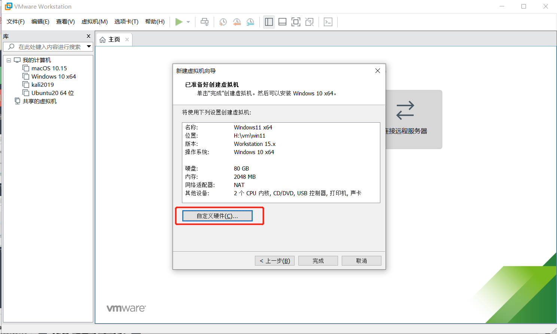The height and width of the screenshot is (334, 557).
Task: Select the macOS 10.15 virtual machine
Action: (x=49, y=68)
